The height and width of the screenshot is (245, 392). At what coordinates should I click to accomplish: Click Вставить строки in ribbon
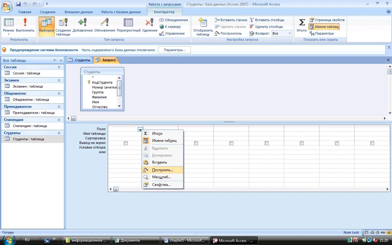[231, 20]
